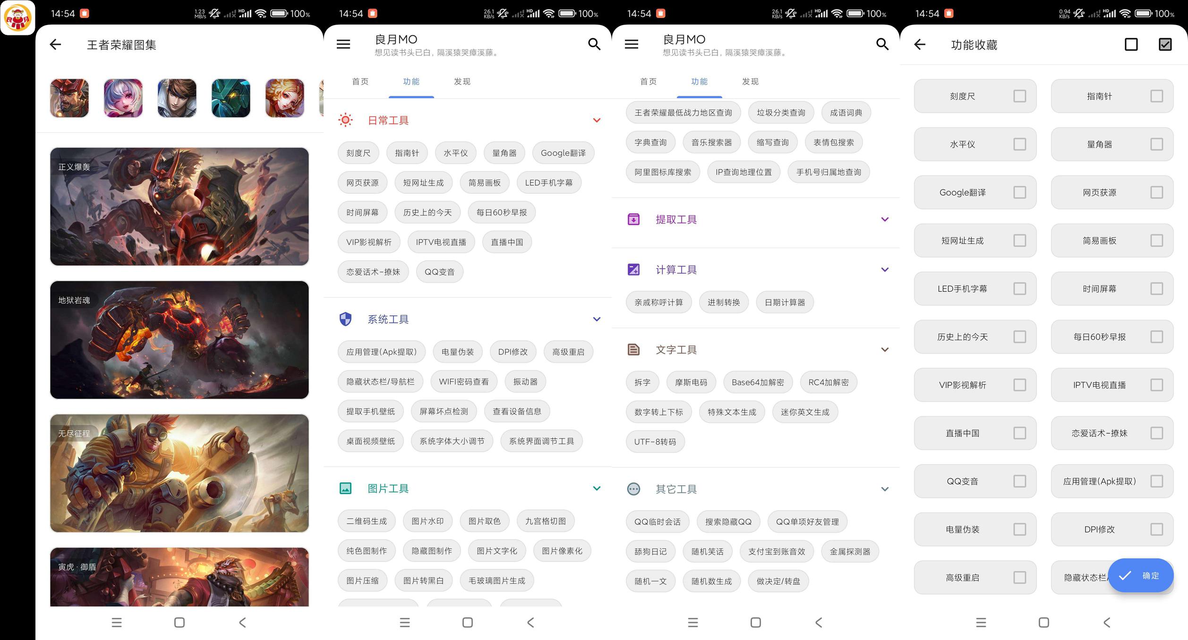This screenshot has height=640, width=1188.
Task: Switch to 发现 tab beside 日常工具 list
Action: click(462, 82)
